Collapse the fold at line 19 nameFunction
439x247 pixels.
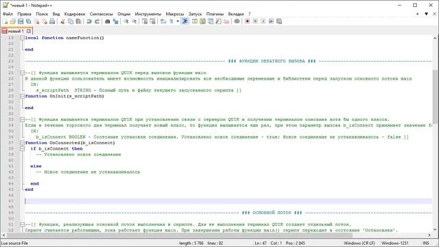point(22,38)
